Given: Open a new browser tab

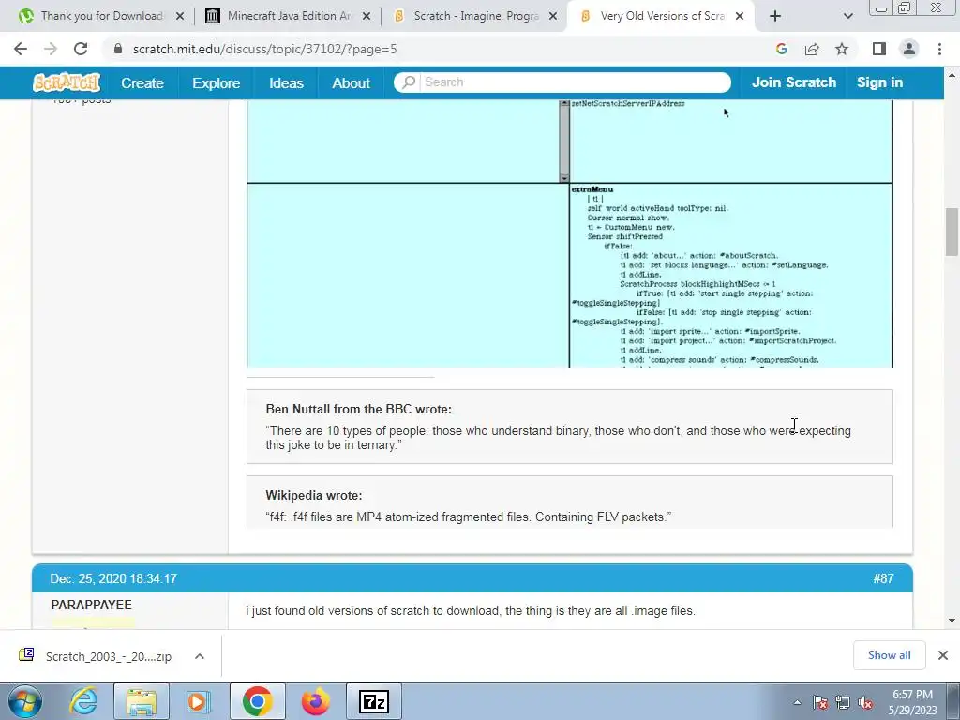Looking at the screenshot, I should coord(775,16).
